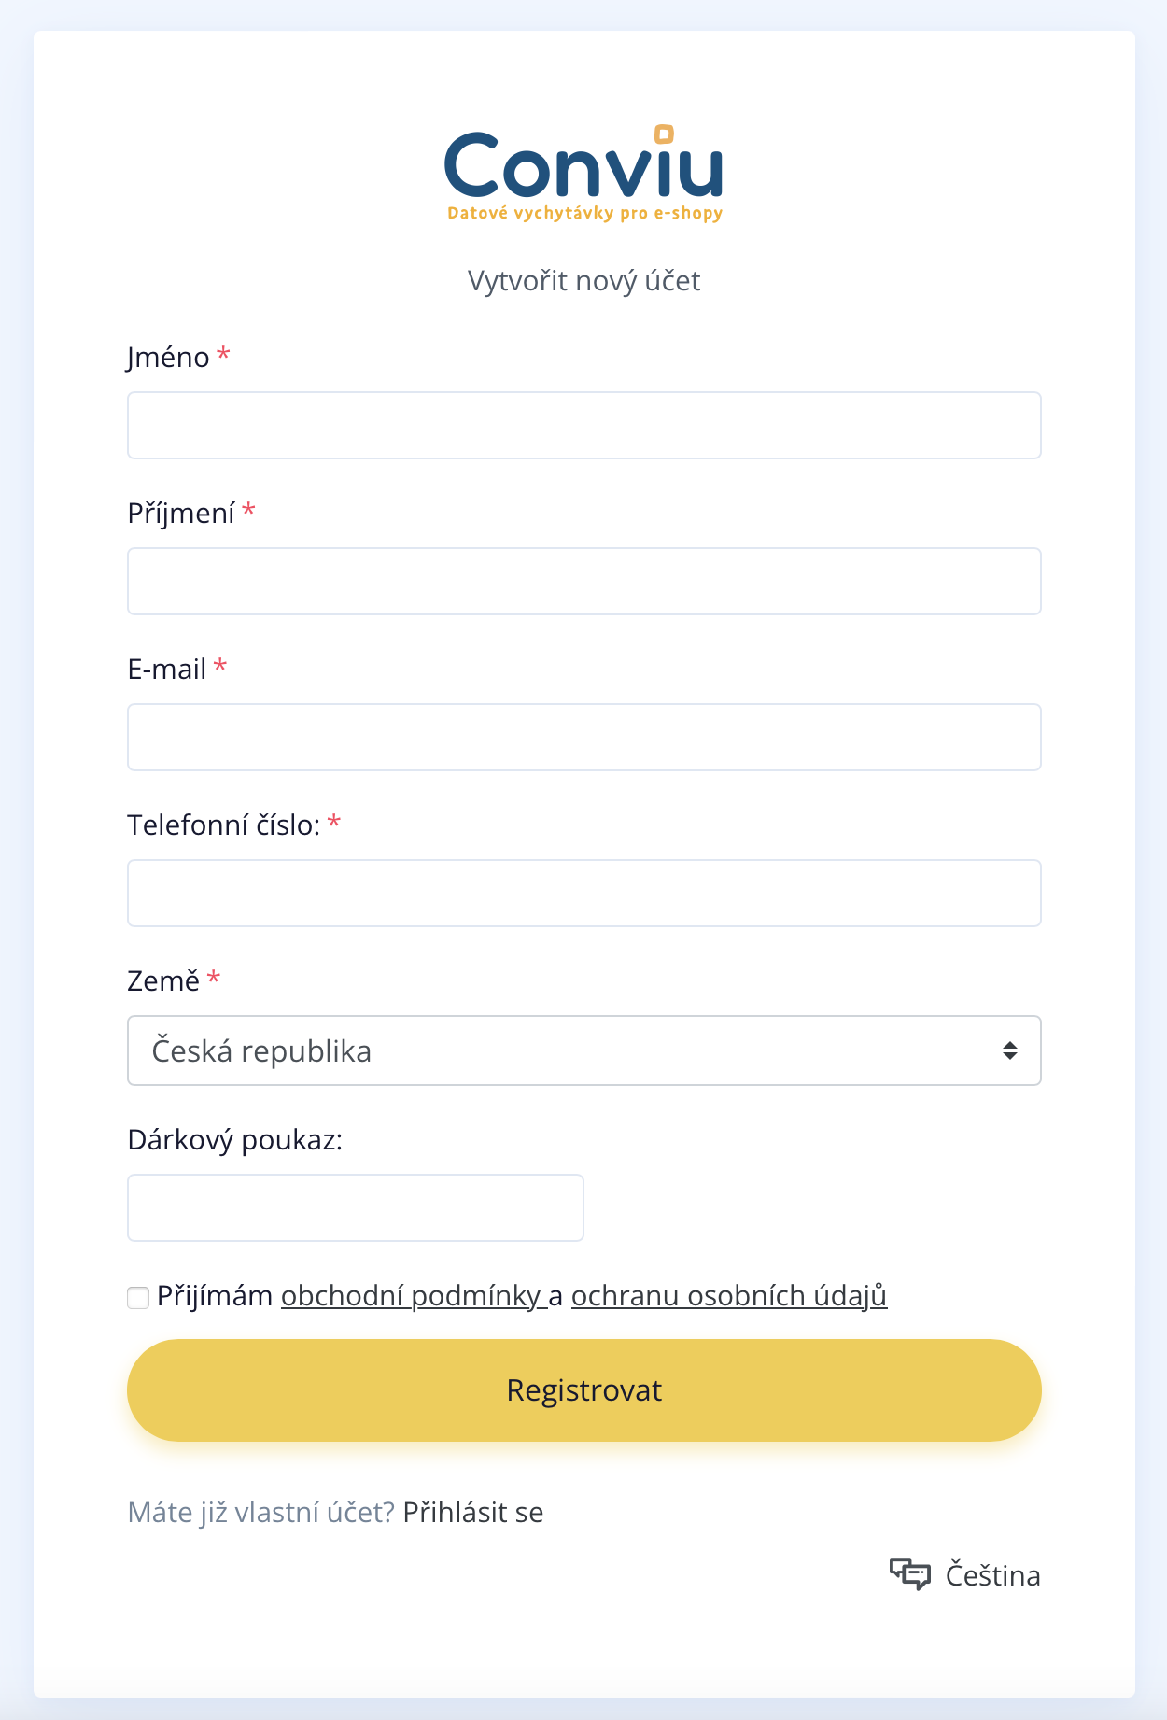
Task: Focus the Jméno input field
Action: pos(583,425)
